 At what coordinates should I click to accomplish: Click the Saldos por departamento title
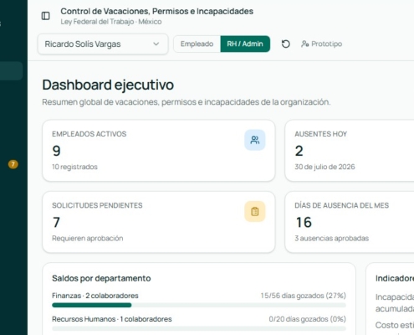pyautogui.click(x=101, y=278)
